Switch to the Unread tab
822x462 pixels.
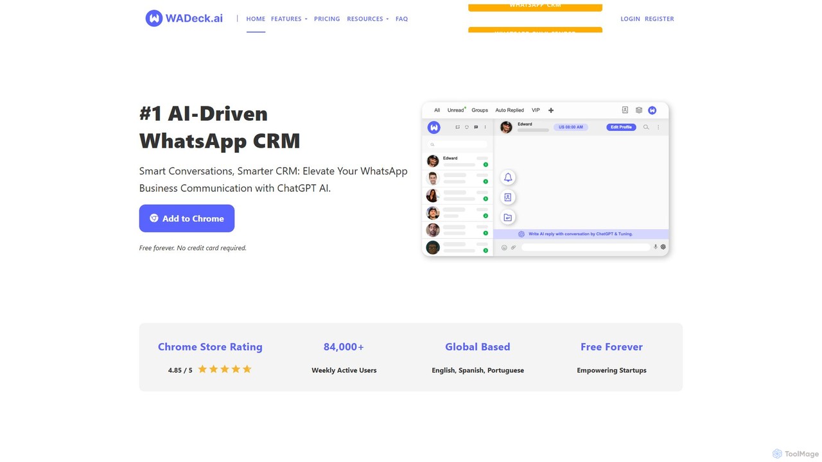(456, 110)
